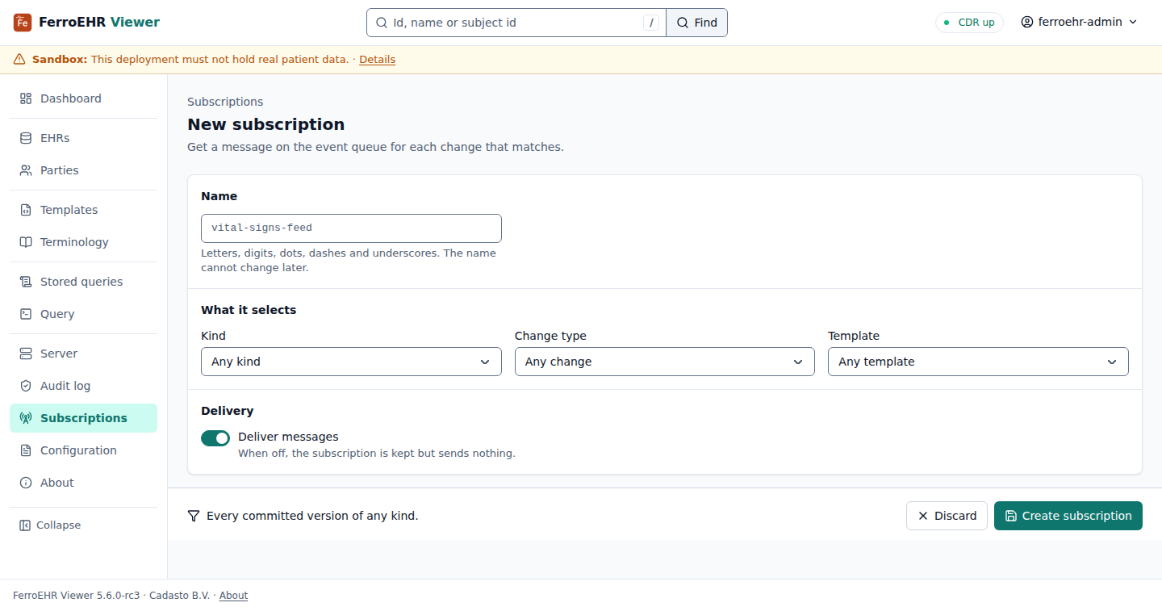This screenshot has height=611, width=1162.
Task: Click the Subscriptions breadcrumb
Action: coord(225,102)
